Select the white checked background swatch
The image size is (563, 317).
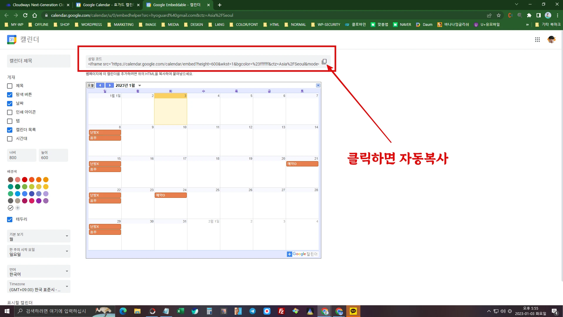coord(11,208)
